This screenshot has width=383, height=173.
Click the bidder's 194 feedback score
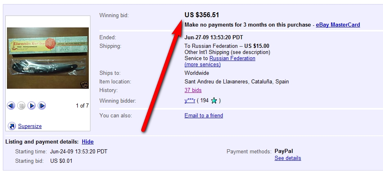[x=203, y=101]
